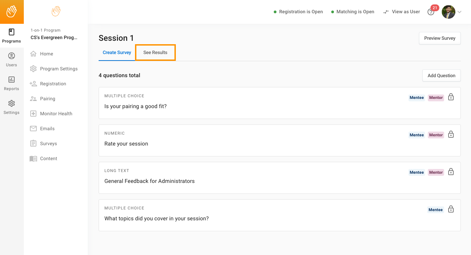Click Mentee tag on pairing fit question
Viewport: 471px width, 255px height.
[417, 98]
